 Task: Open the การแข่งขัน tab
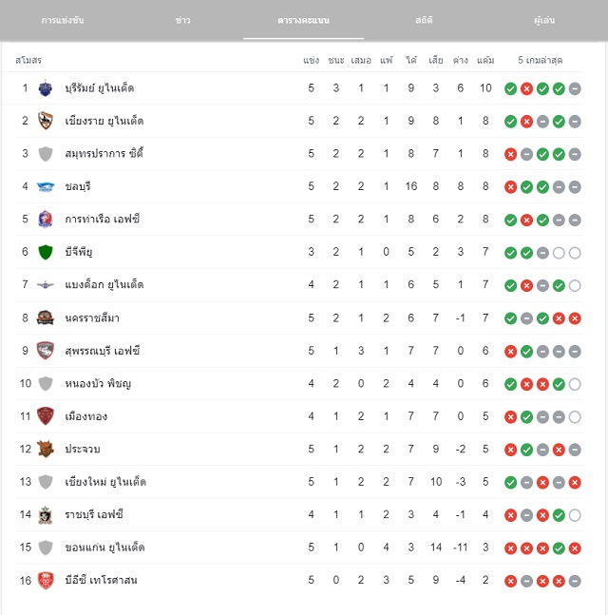point(63,20)
